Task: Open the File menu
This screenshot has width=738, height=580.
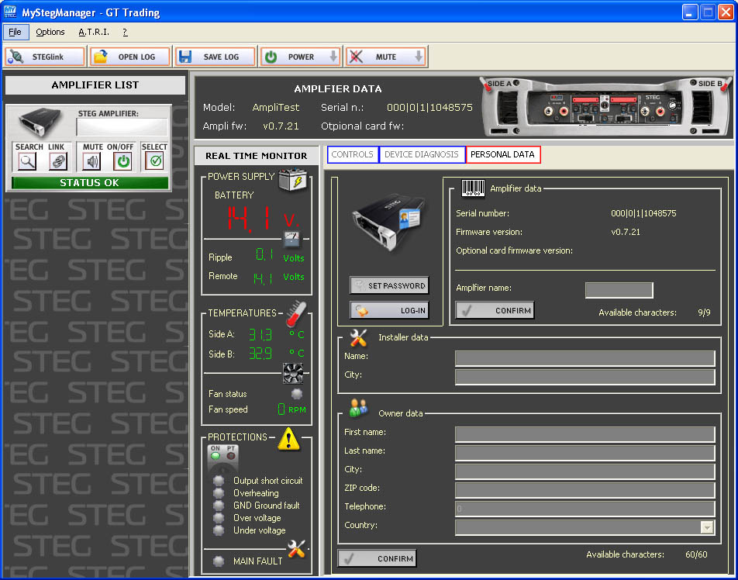Action: pyautogui.click(x=15, y=32)
